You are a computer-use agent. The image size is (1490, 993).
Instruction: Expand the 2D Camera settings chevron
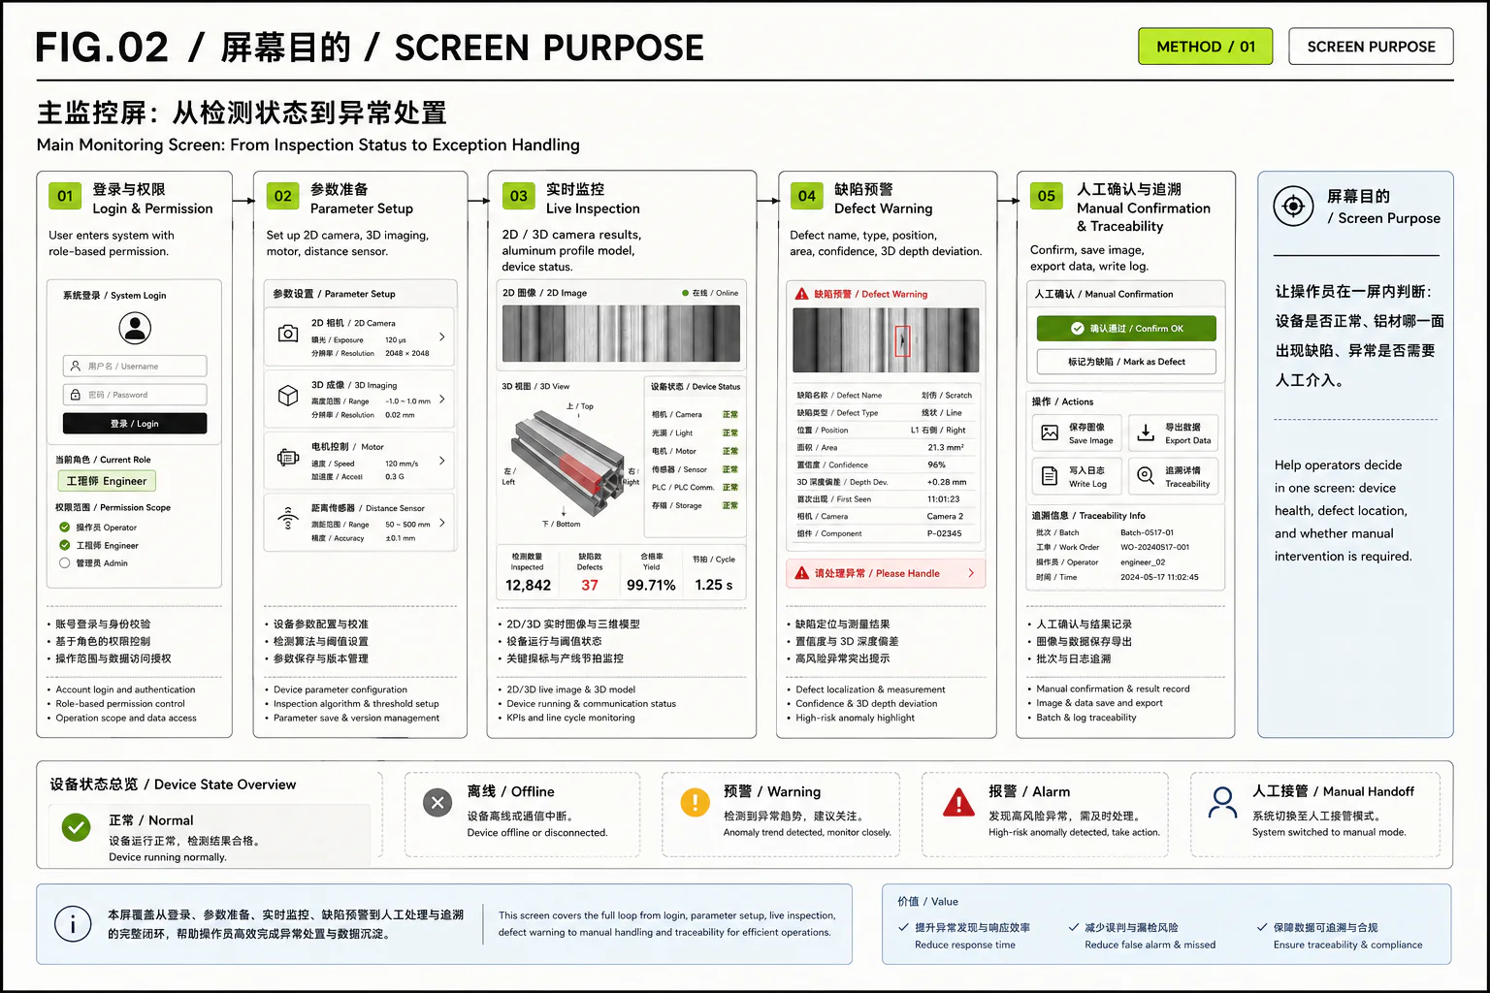coord(442,336)
